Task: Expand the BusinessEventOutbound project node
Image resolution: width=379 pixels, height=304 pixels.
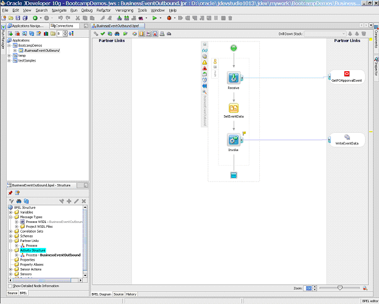Action: pyautogui.click(x=15, y=51)
